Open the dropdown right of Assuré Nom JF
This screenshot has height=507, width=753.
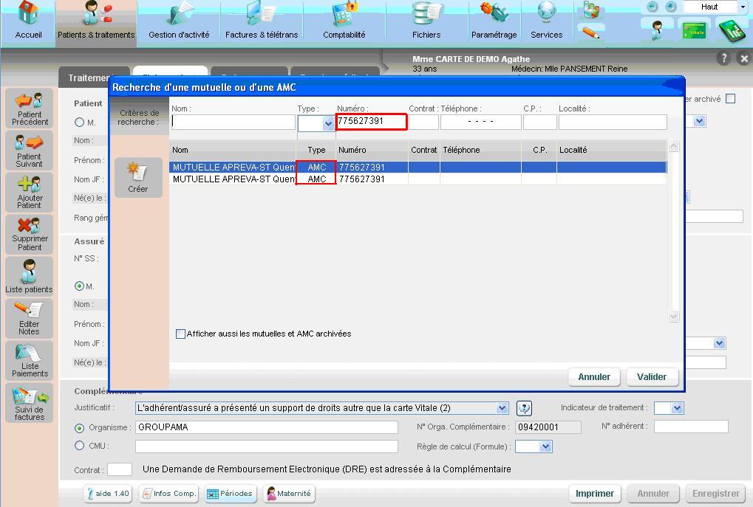(720, 343)
